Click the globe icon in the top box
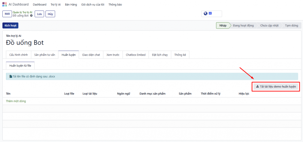 tap(206, 13)
